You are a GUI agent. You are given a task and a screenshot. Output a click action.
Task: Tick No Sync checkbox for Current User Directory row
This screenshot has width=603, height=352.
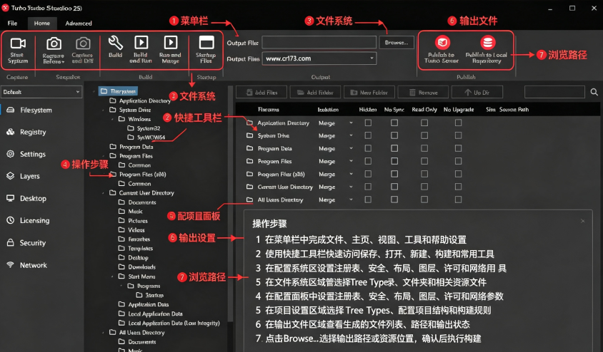pyautogui.click(x=394, y=187)
